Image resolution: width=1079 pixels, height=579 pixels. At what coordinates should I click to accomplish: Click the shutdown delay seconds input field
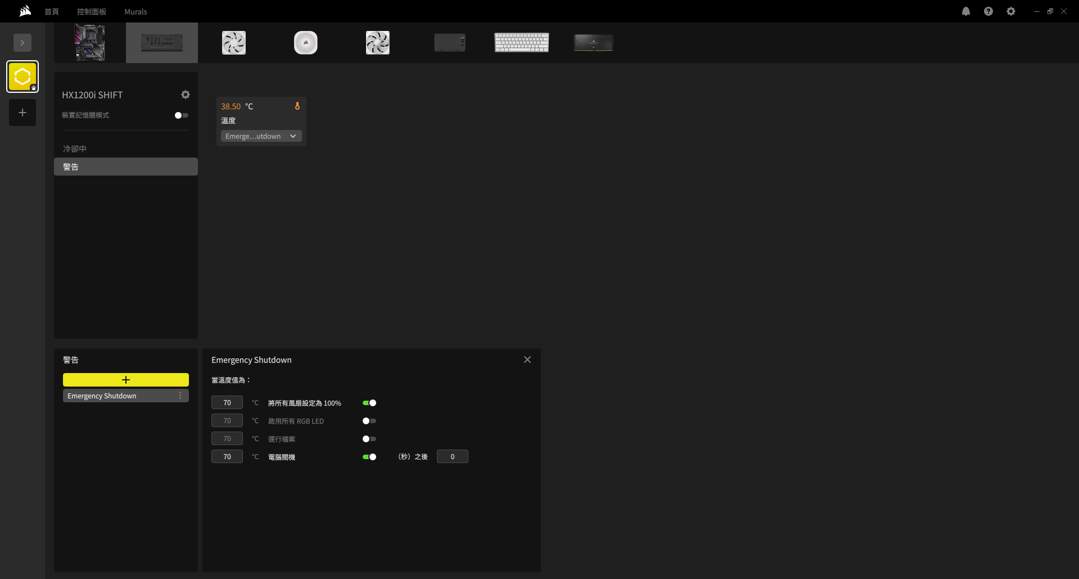point(452,457)
